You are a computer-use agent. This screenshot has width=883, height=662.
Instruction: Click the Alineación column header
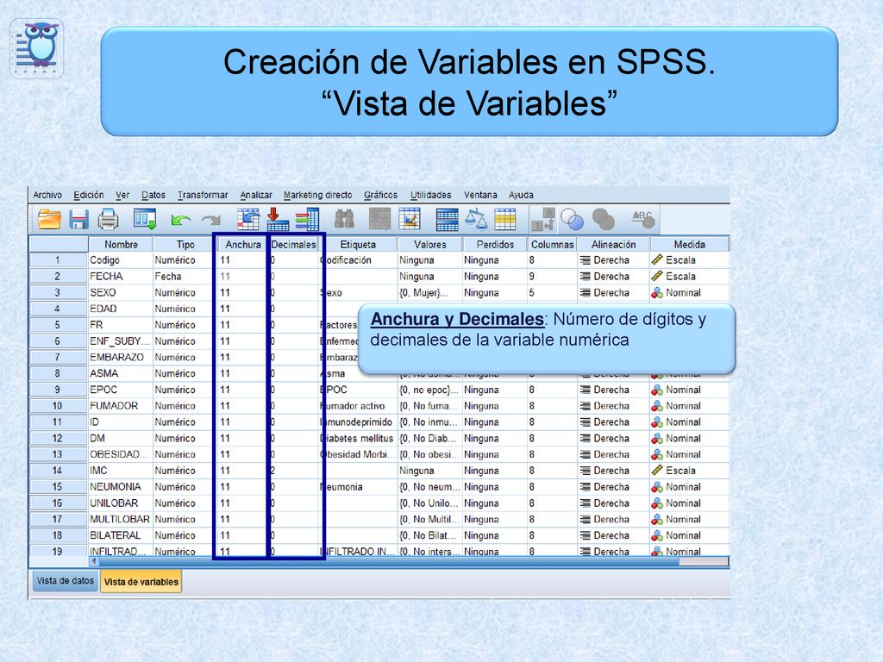[x=613, y=244]
